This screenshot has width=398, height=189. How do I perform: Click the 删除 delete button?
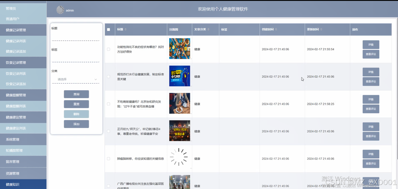[x=76, y=114]
